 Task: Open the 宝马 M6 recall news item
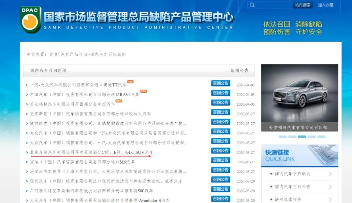coord(82,162)
